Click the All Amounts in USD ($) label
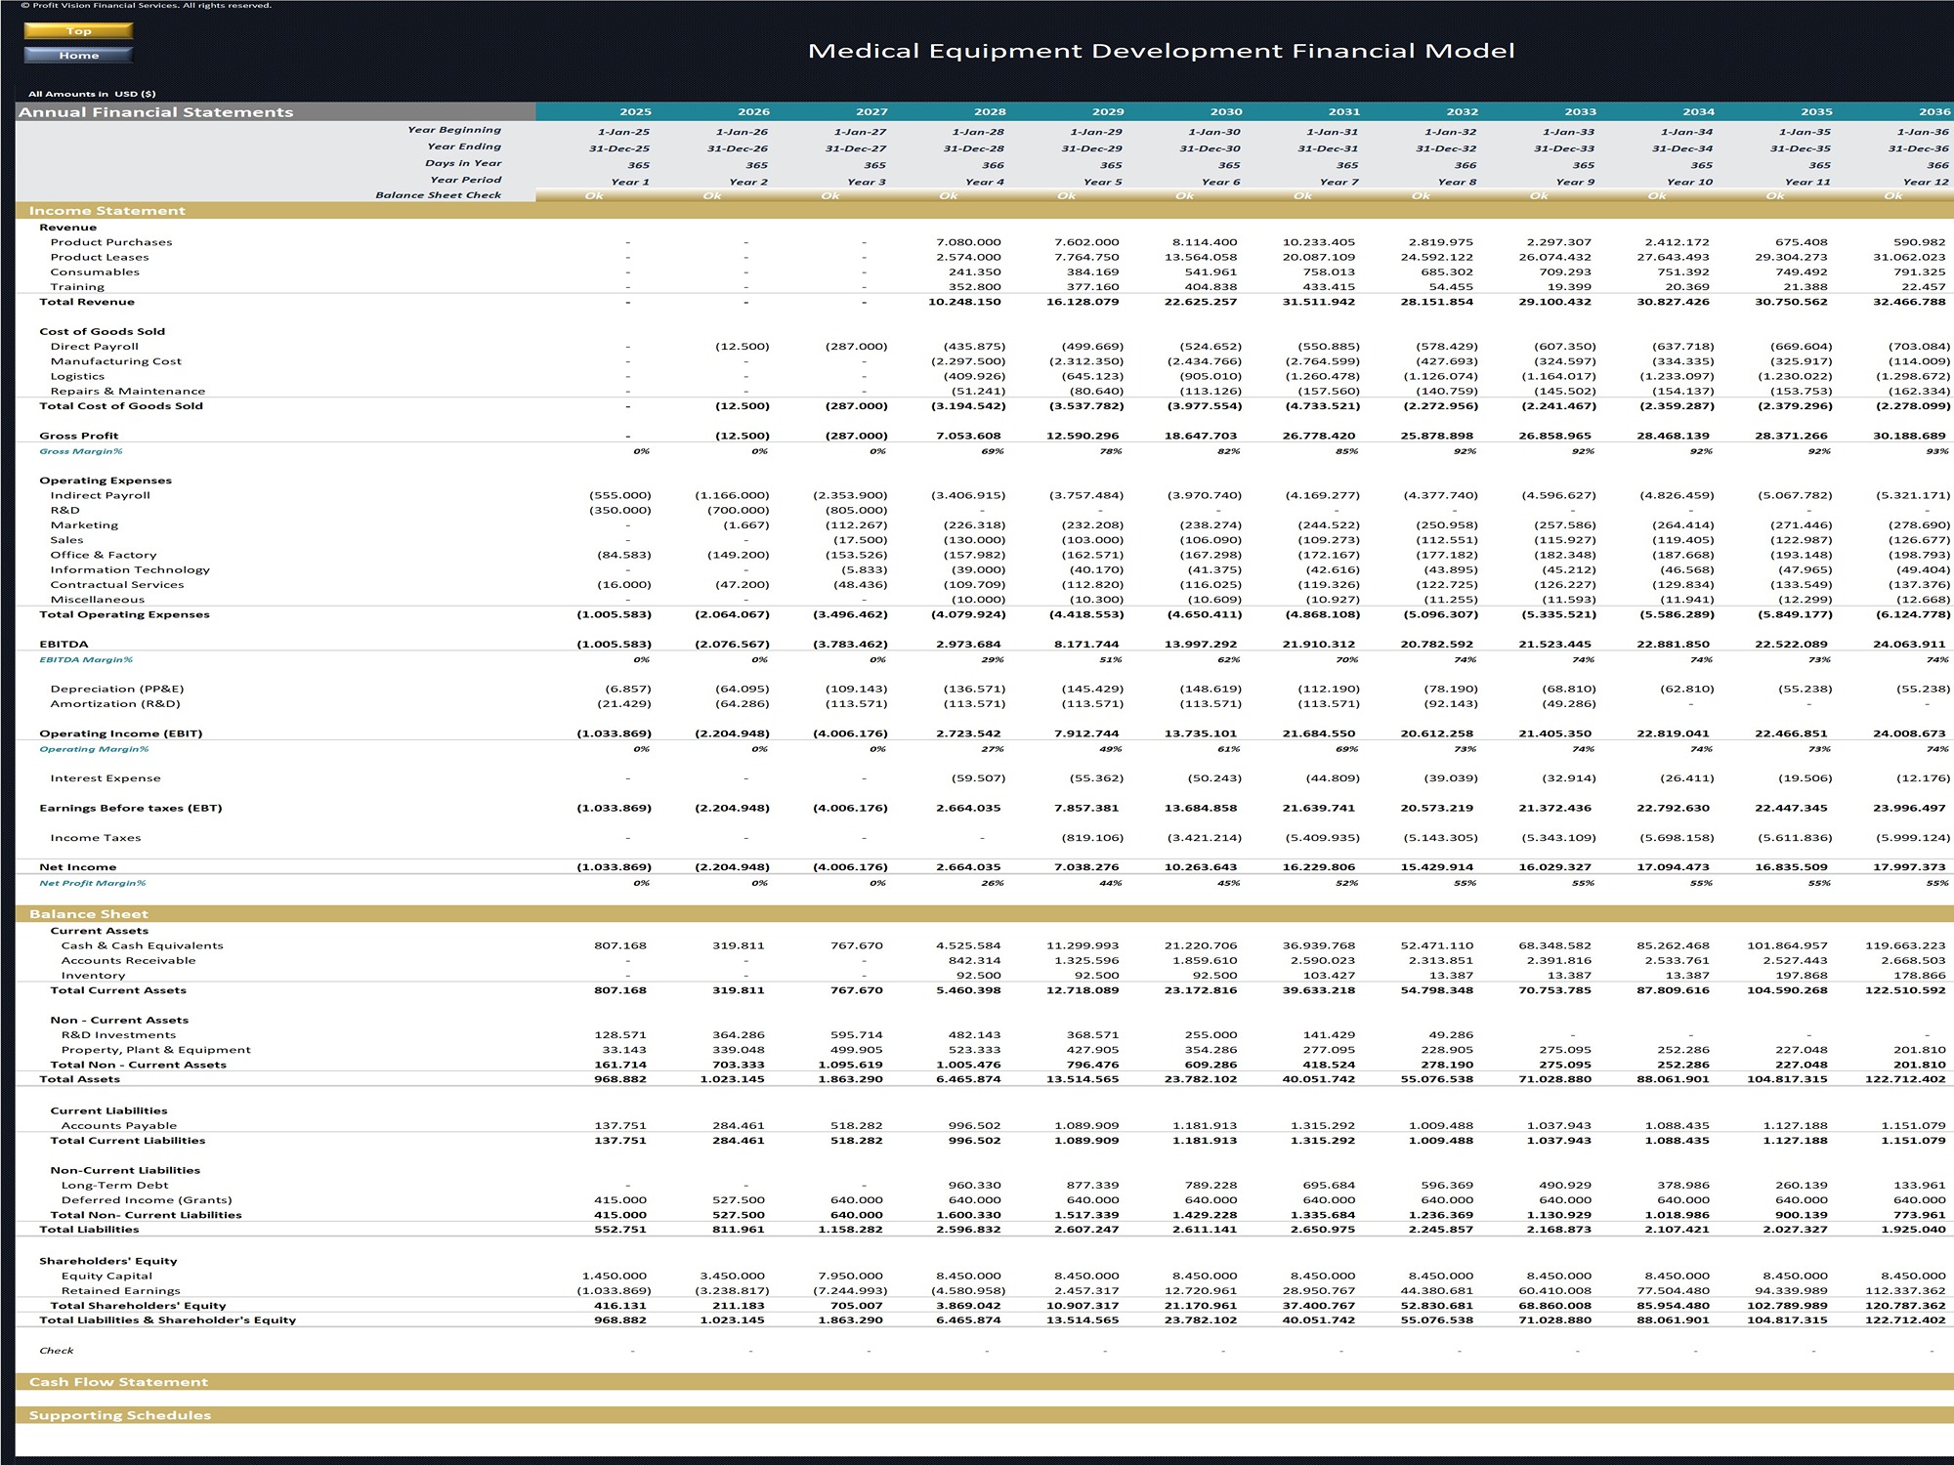1954x1465 pixels. pyautogui.click(x=92, y=95)
